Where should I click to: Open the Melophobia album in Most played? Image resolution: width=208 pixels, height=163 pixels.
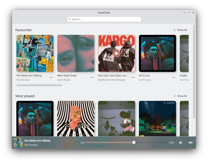point(76,118)
